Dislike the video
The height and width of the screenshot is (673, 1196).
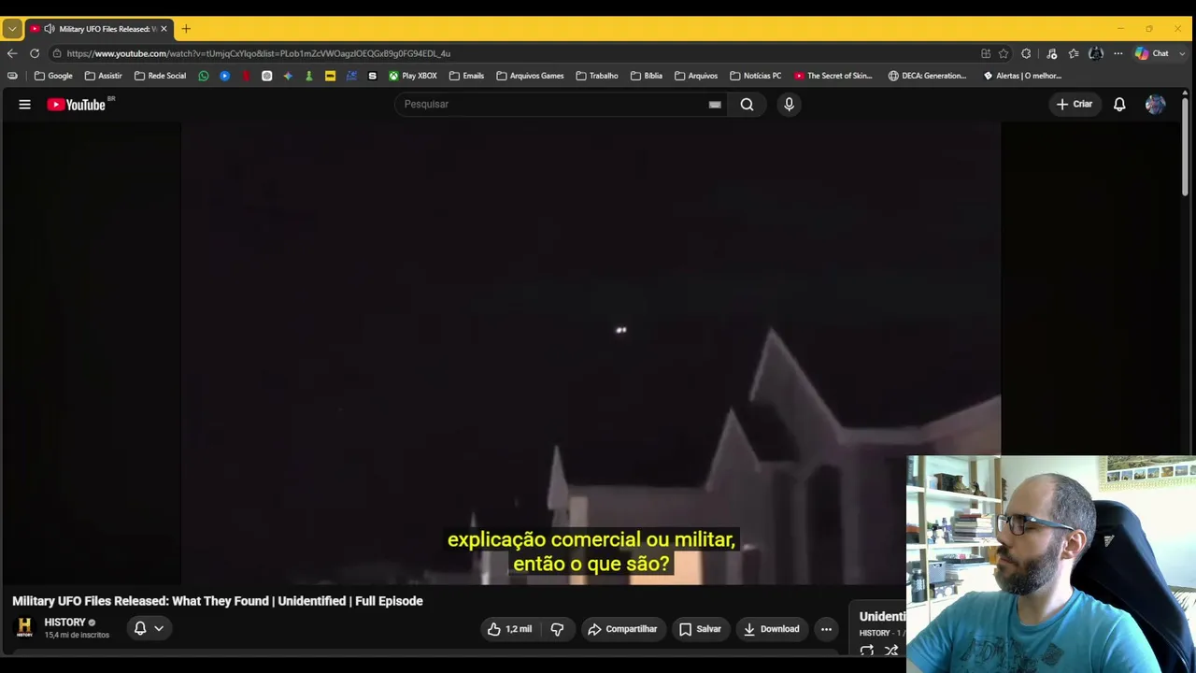click(x=557, y=629)
